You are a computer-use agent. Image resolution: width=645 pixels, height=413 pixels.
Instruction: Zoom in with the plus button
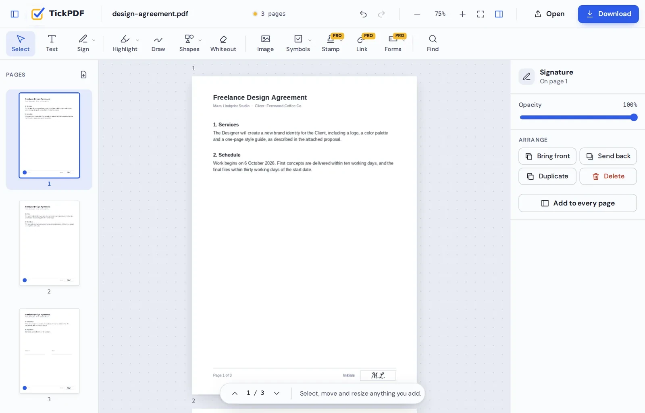pos(462,14)
